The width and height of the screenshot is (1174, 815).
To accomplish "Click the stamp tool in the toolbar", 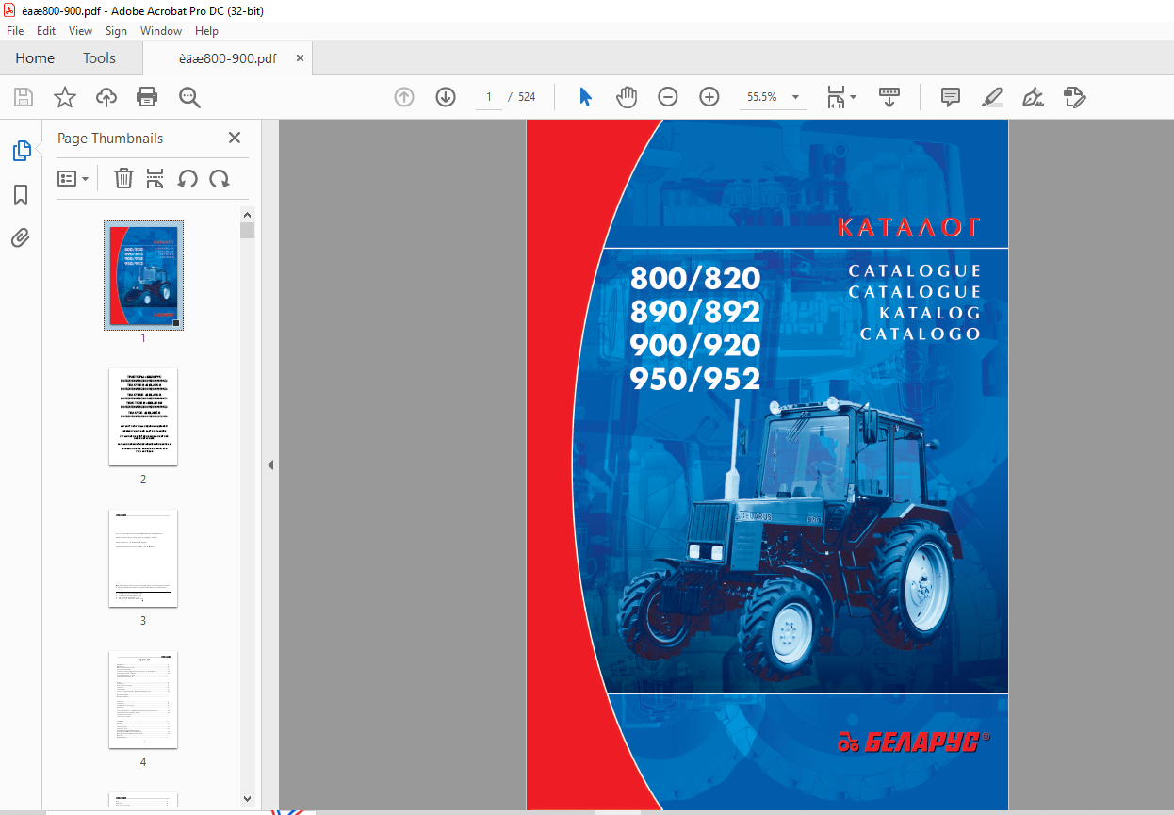I will point(1075,97).
